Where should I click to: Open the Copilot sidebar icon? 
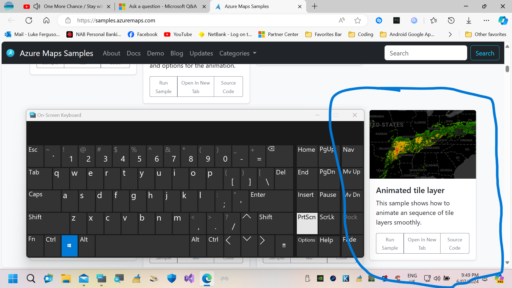tap(503, 21)
